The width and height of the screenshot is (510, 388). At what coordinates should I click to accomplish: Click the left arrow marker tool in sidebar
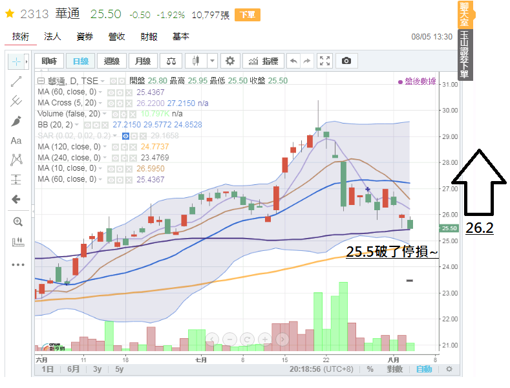click(16, 199)
